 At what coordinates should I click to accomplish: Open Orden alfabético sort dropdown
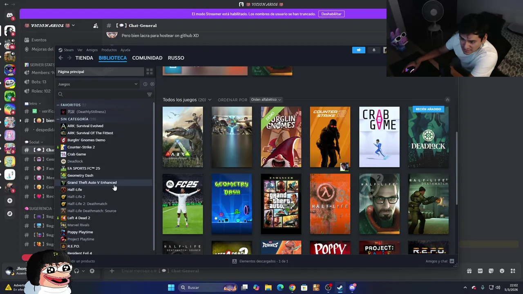point(266,100)
